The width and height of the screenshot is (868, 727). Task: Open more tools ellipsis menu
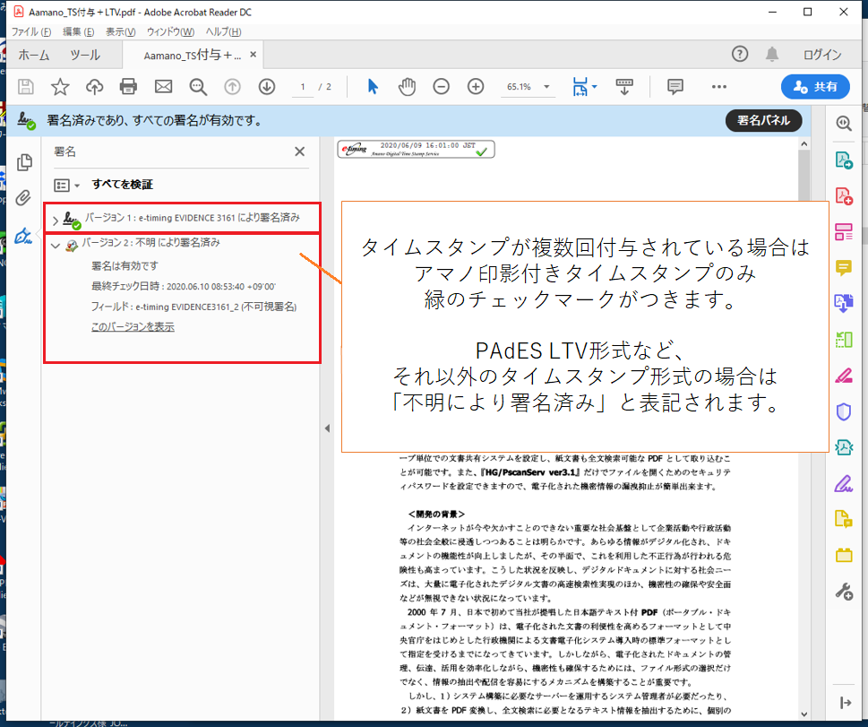[719, 86]
